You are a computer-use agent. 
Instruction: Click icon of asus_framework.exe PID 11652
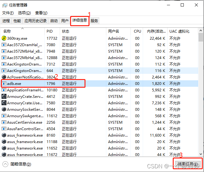4,148
